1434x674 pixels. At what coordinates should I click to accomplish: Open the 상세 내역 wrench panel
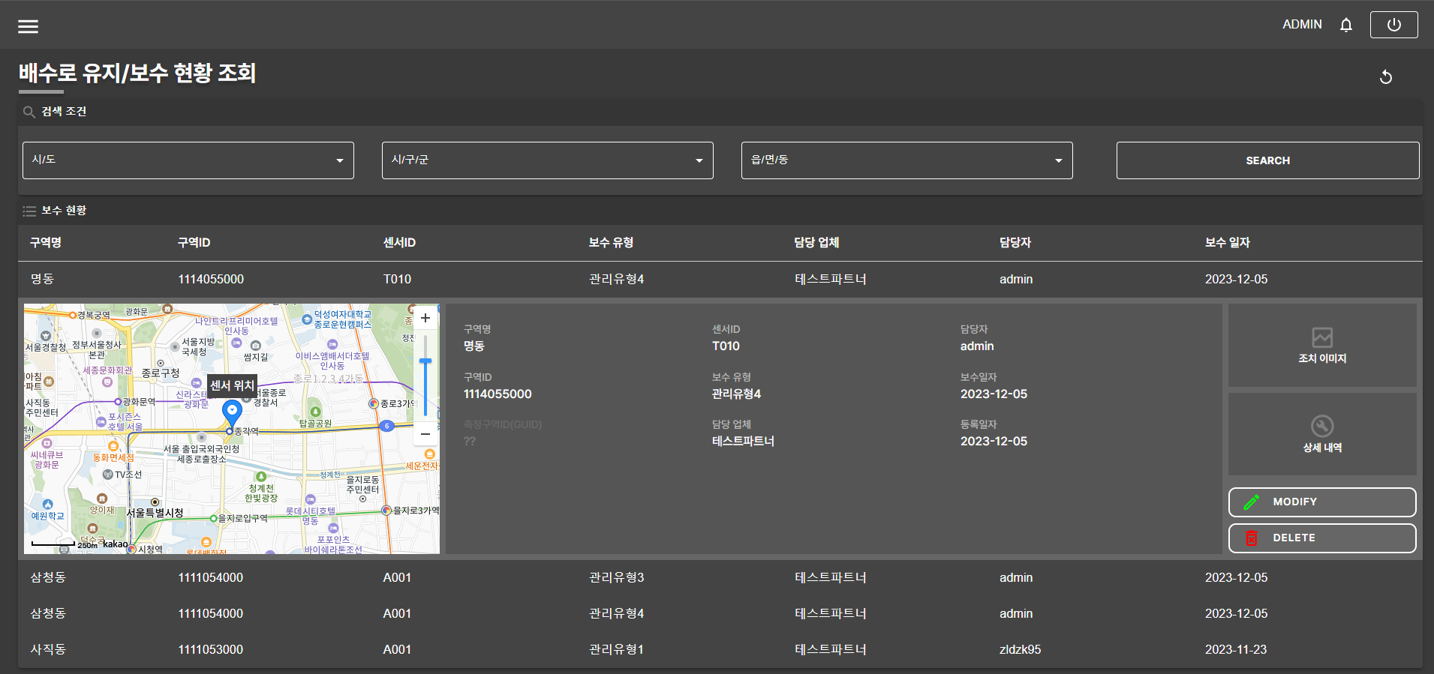pos(1322,434)
